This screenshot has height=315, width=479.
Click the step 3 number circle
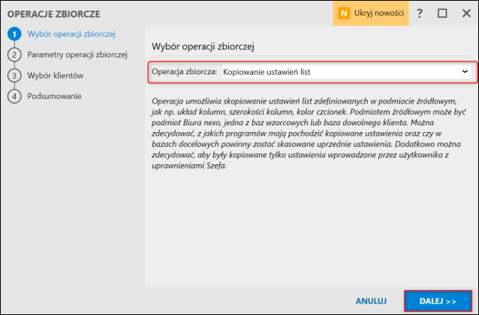tap(14, 76)
